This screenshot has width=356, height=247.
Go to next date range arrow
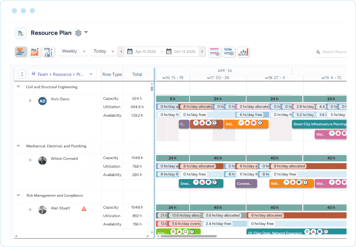tap(202, 52)
